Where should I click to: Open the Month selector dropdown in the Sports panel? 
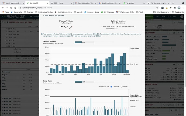pos(181,22)
